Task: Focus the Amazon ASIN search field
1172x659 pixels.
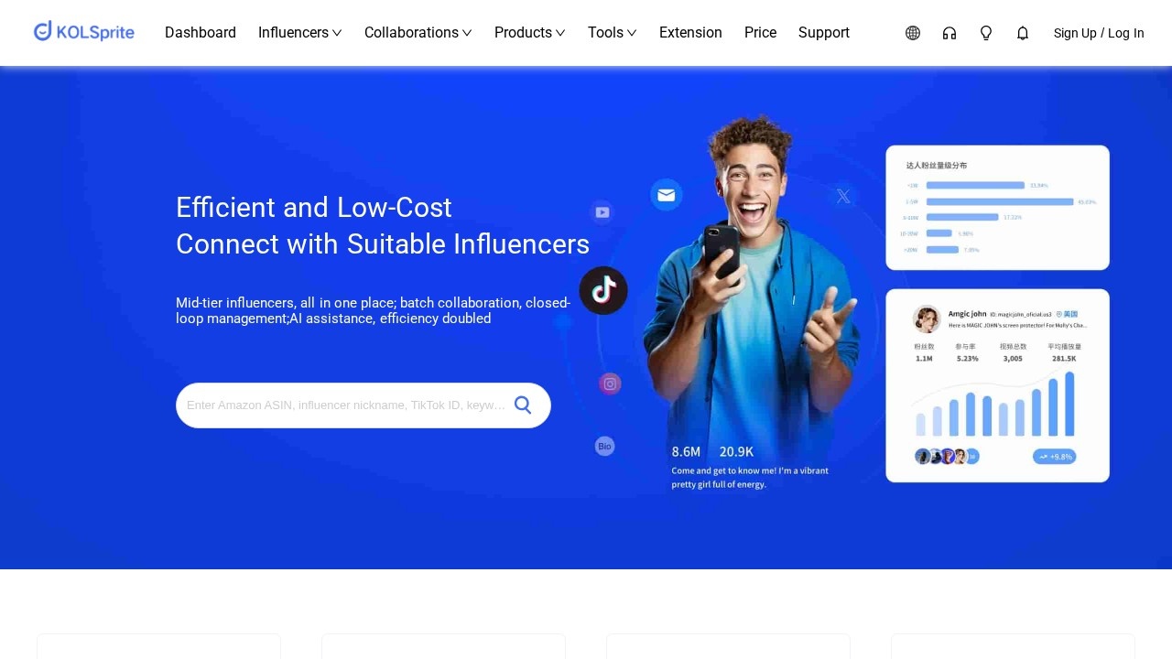Action: (x=346, y=405)
